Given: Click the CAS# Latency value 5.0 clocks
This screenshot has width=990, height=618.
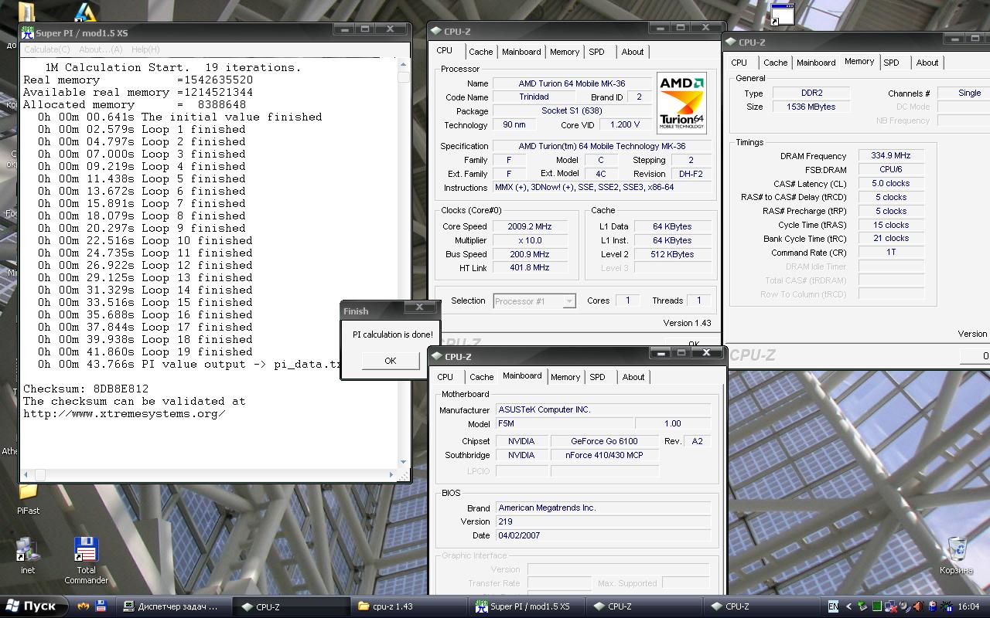Looking at the screenshot, I should pos(891,183).
